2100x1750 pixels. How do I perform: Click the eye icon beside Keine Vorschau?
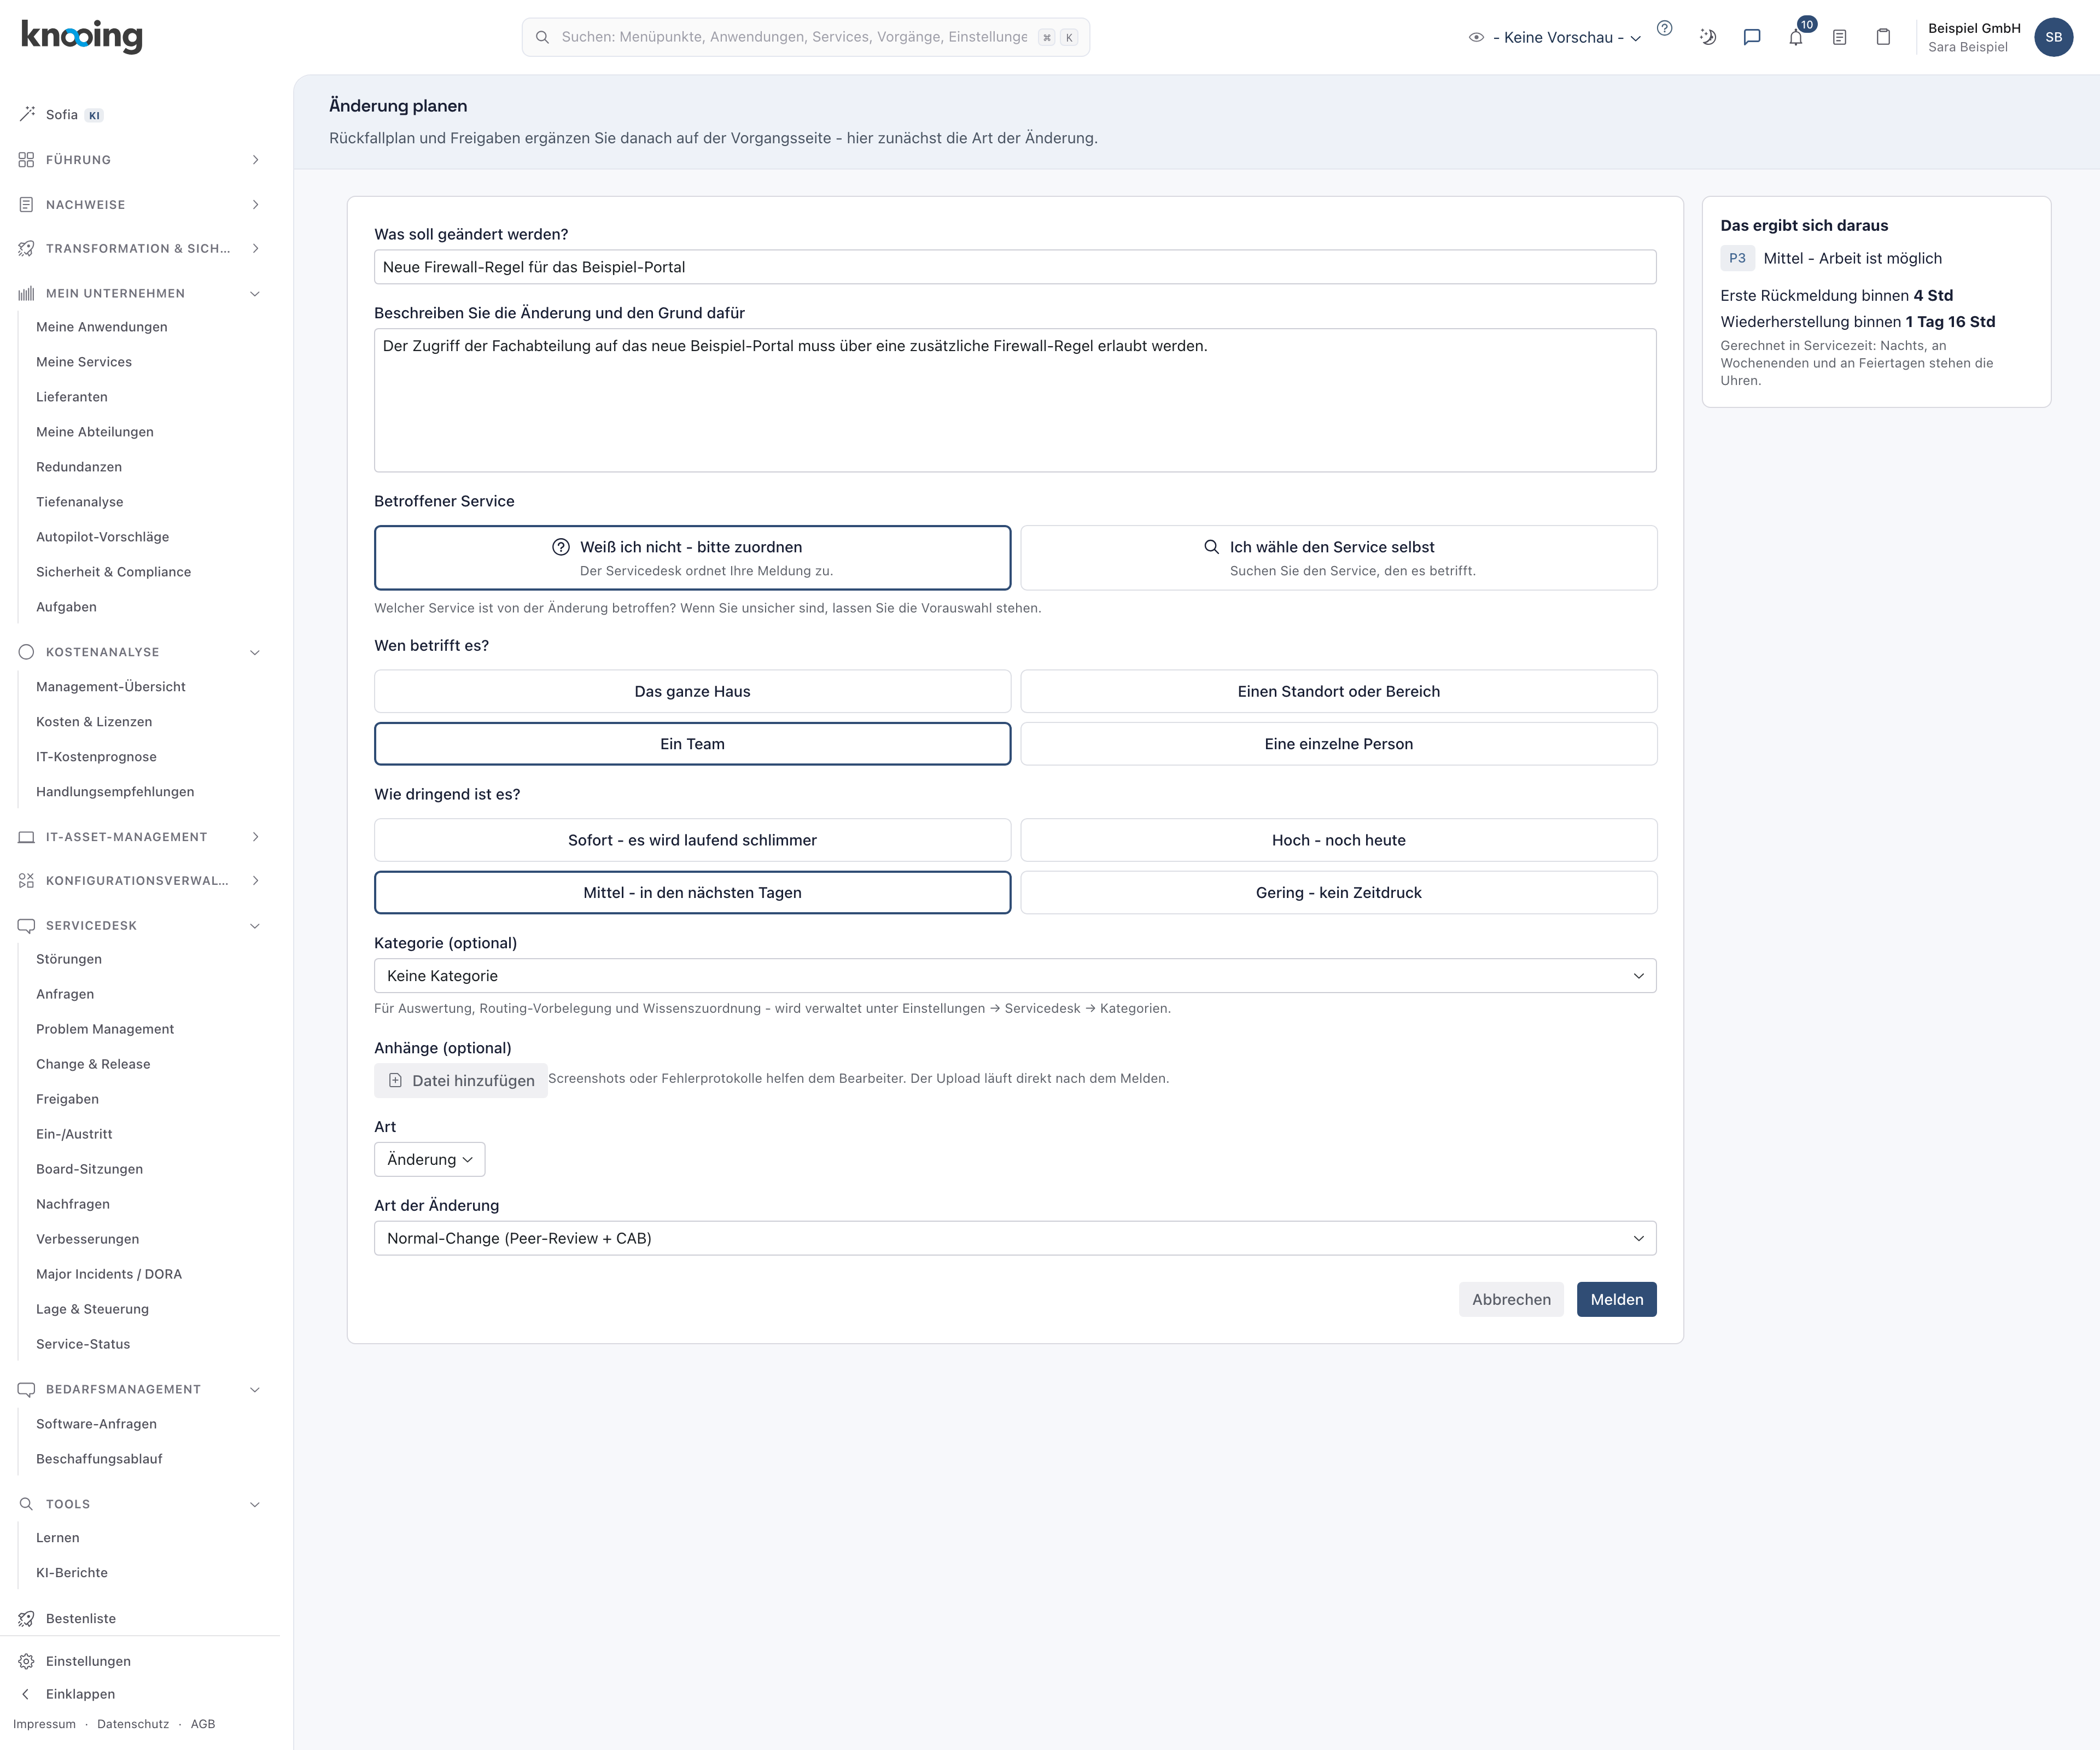point(1476,37)
